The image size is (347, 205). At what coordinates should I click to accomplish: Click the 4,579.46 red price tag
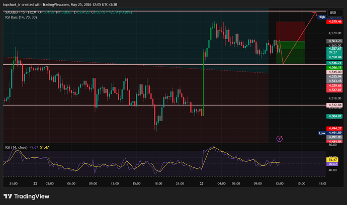tap(334, 22)
